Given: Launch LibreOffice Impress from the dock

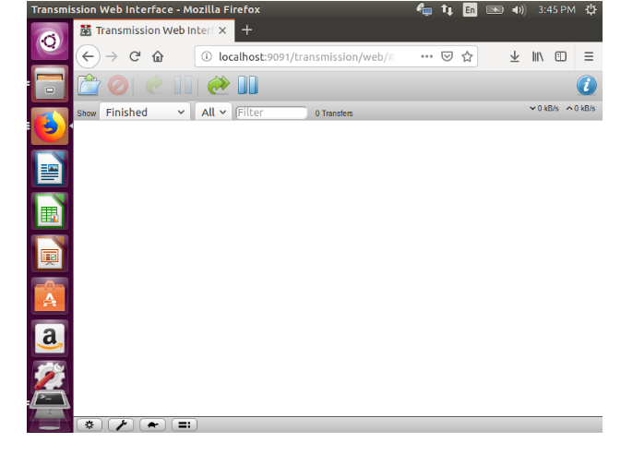Looking at the screenshot, I should pos(50,254).
